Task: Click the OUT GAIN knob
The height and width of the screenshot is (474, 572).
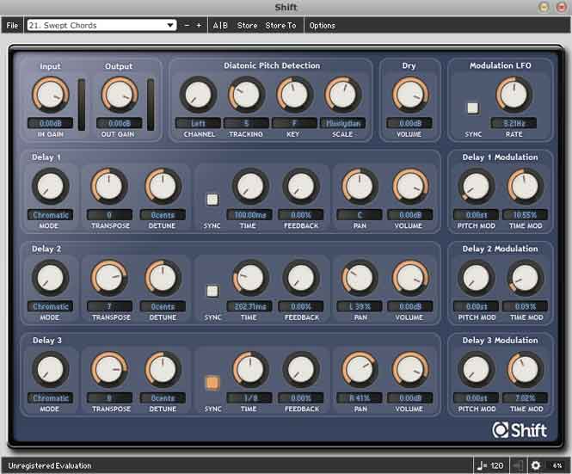Action: pos(119,95)
